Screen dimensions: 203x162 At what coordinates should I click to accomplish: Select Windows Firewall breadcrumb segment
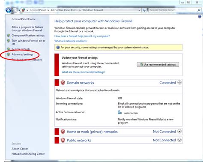pyautogui.click(x=93, y=10)
